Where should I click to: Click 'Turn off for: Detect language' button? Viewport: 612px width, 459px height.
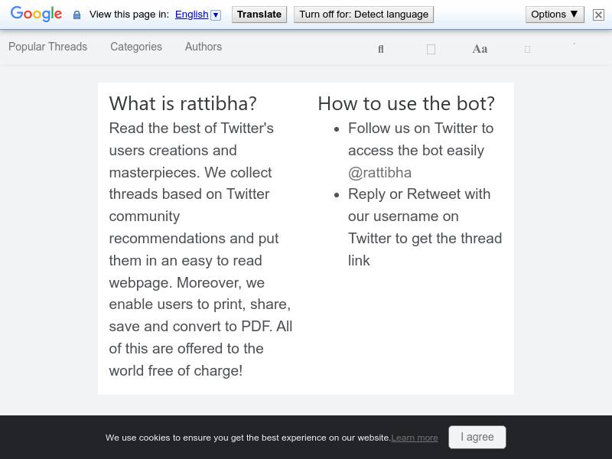pyautogui.click(x=364, y=15)
